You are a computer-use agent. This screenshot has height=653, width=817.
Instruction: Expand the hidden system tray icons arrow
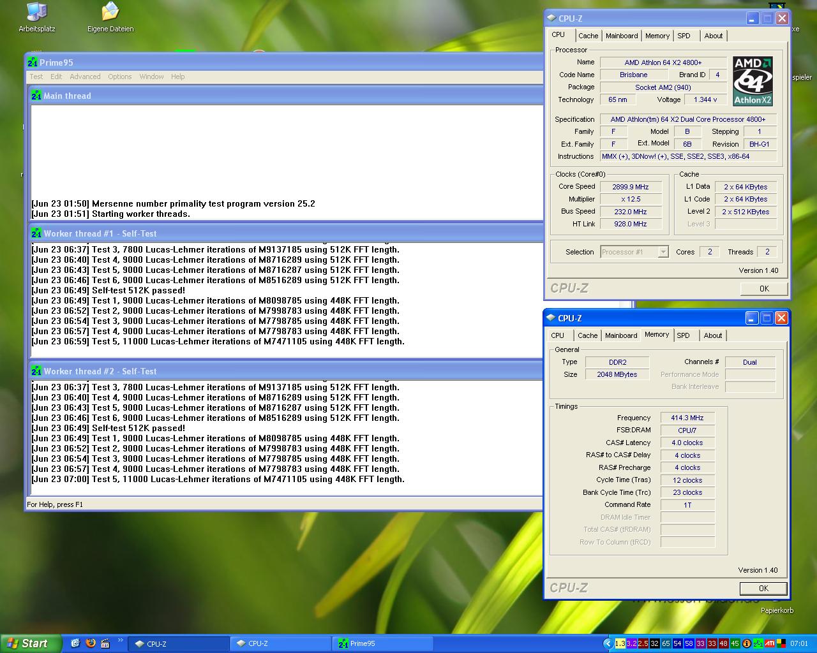(x=608, y=643)
